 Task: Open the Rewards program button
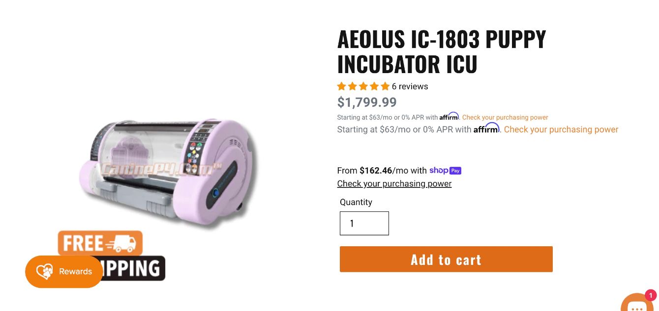[x=64, y=271]
